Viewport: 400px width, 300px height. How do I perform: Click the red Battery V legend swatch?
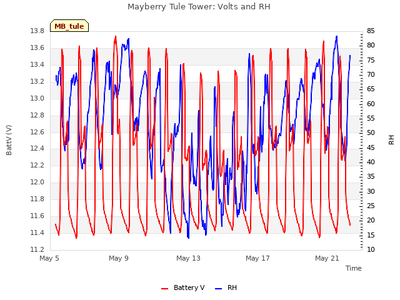165,289
